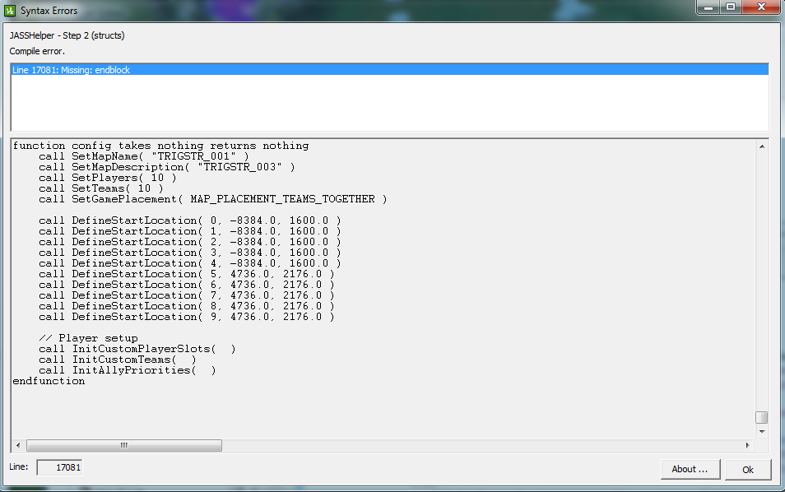Viewport: 785px width, 492px height.
Task: Click the Syntax Errors window app icon
Action: point(10,11)
